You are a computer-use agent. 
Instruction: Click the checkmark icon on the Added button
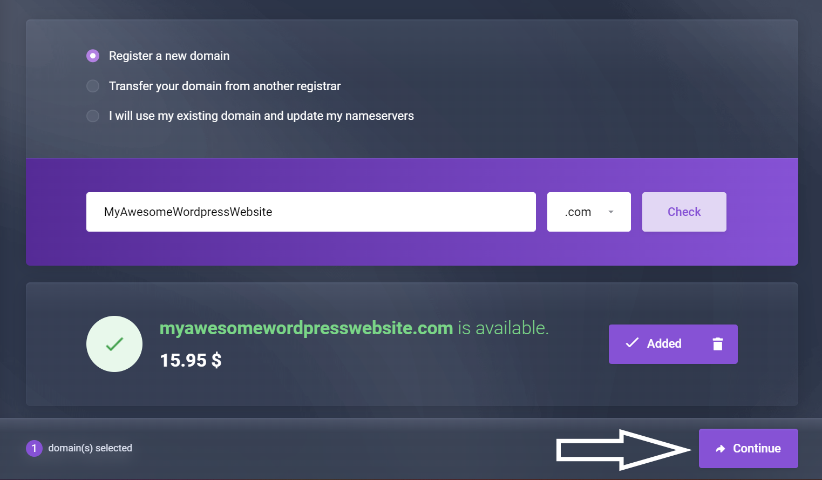click(632, 343)
